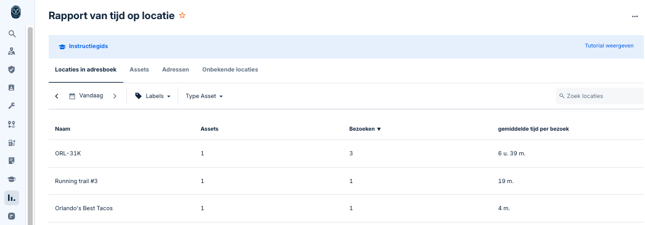Open the Instructiegids link
Screen dimensions: 645x225
pos(83,46)
